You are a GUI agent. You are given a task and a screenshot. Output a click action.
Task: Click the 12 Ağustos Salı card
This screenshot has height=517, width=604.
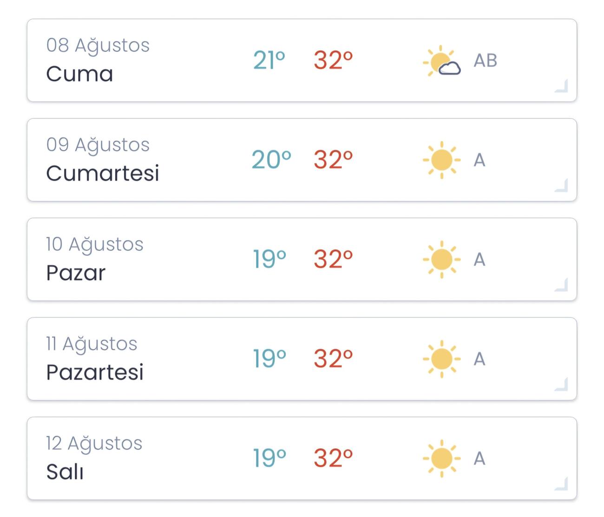302,458
